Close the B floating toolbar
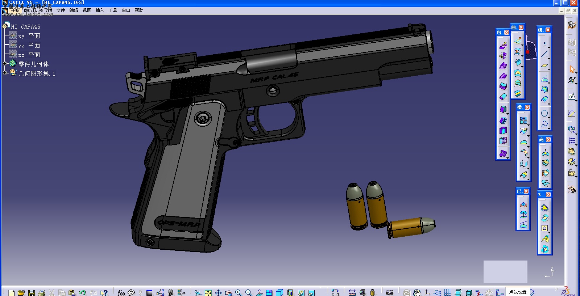Image resolution: width=580 pixels, height=296 pixels. [x=548, y=195]
